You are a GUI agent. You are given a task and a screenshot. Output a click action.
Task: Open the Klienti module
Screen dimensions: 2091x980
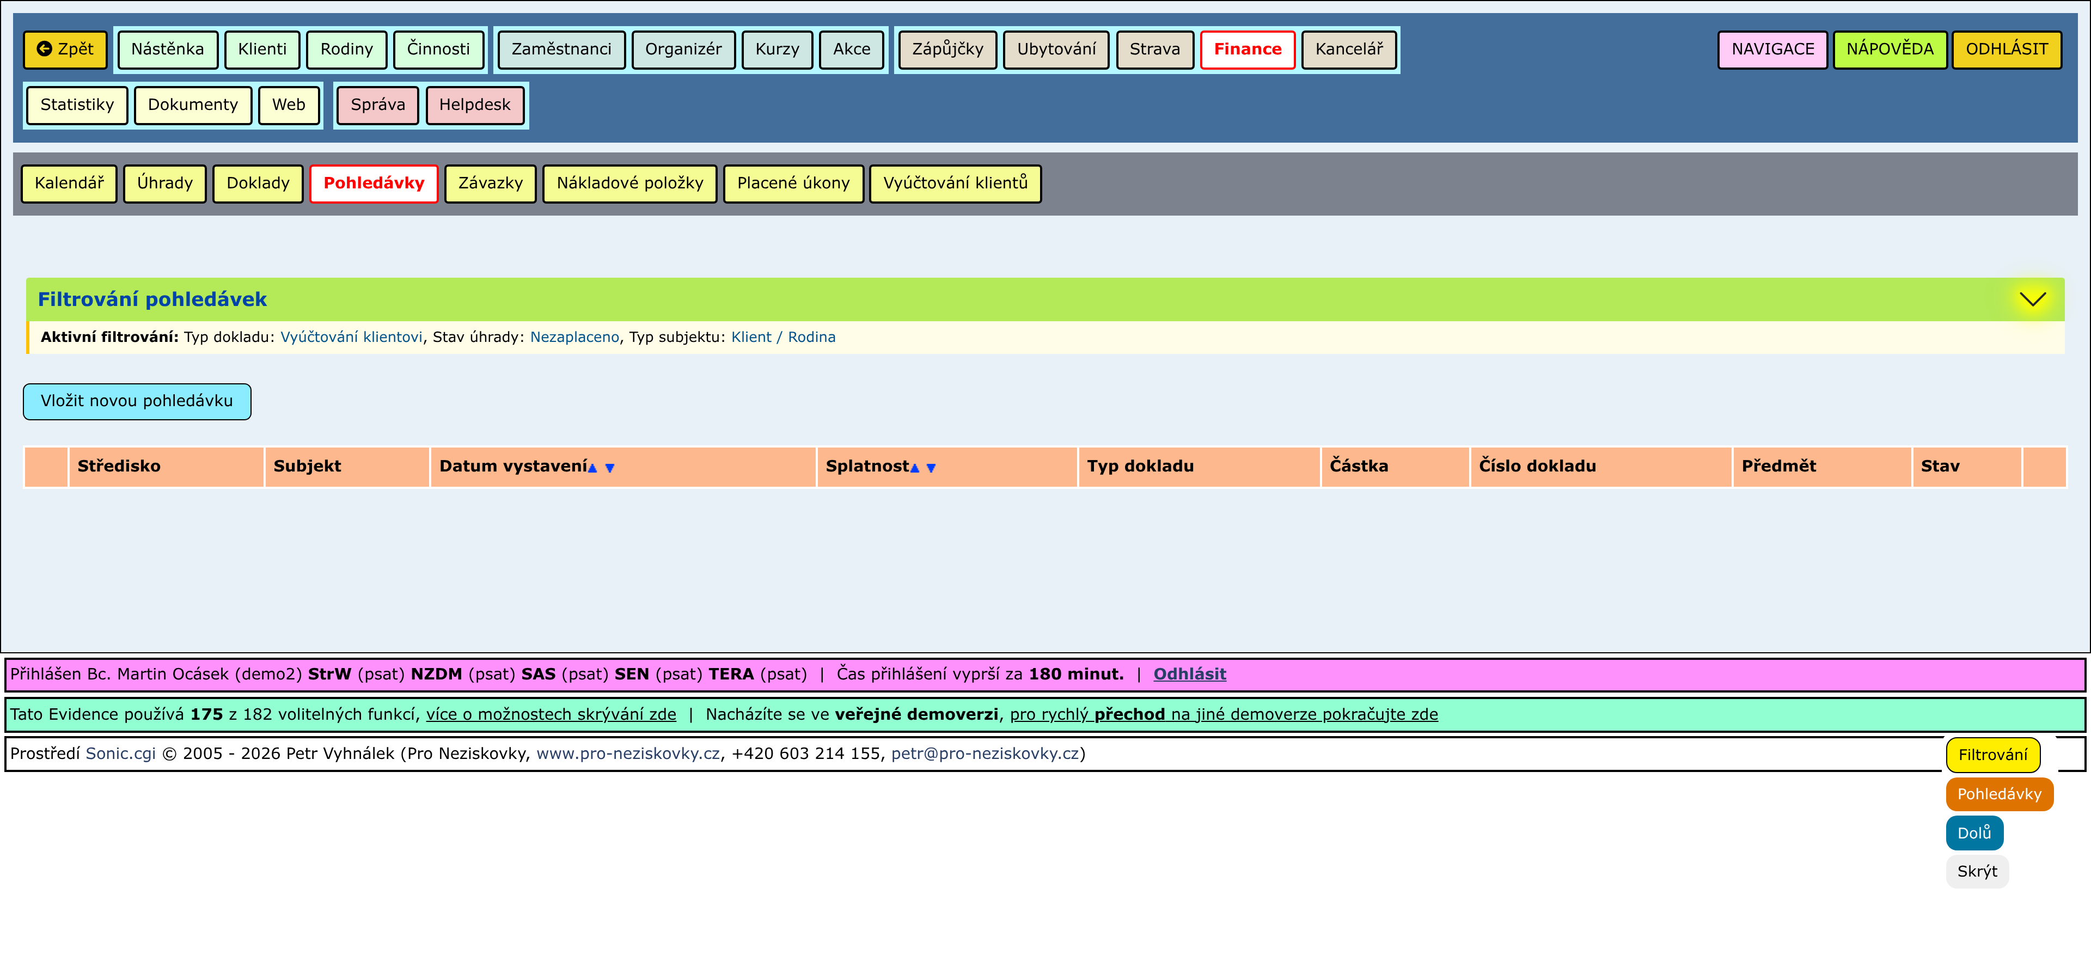[261, 50]
